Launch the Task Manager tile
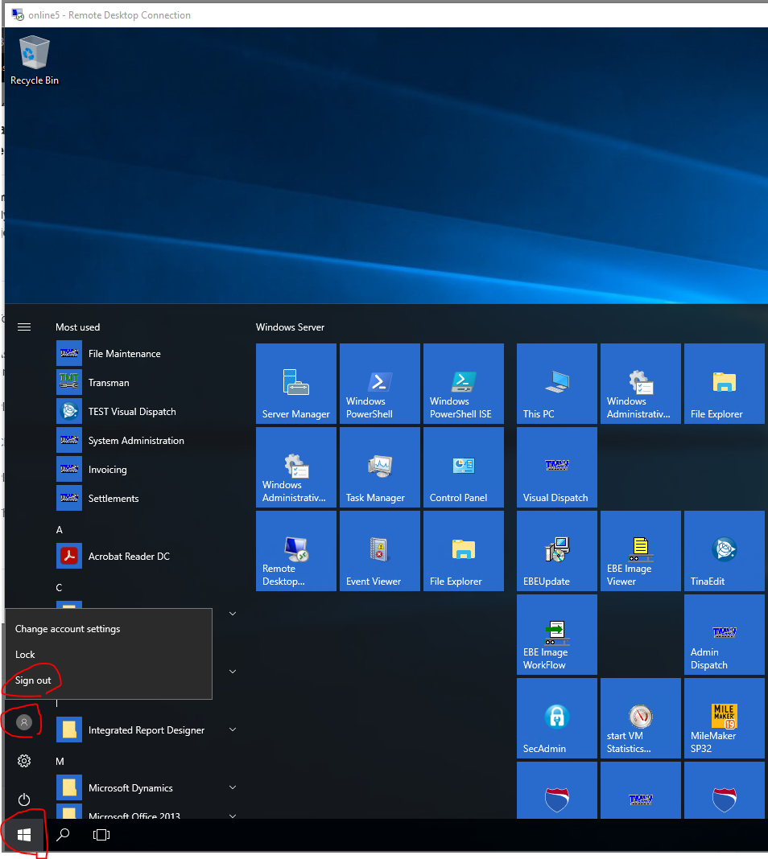The image size is (768, 859). click(x=380, y=467)
